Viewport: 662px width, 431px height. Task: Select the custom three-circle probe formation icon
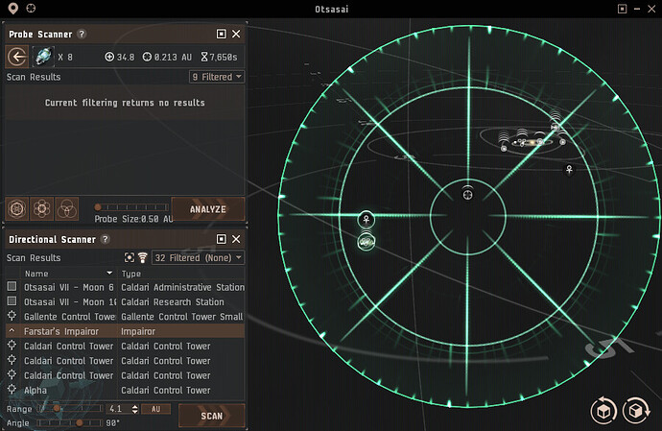[67, 208]
